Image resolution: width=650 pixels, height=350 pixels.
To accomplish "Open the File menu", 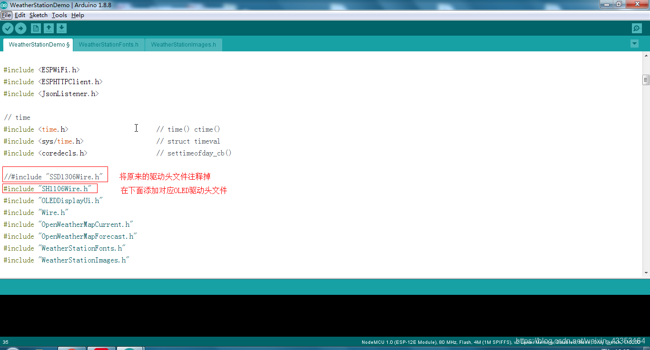I will (x=6, y=15).
